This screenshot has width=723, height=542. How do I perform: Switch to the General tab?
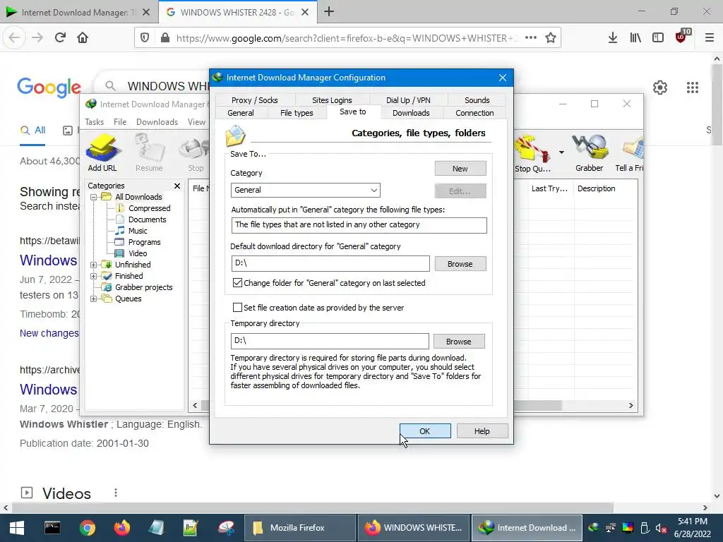[241, 113]
